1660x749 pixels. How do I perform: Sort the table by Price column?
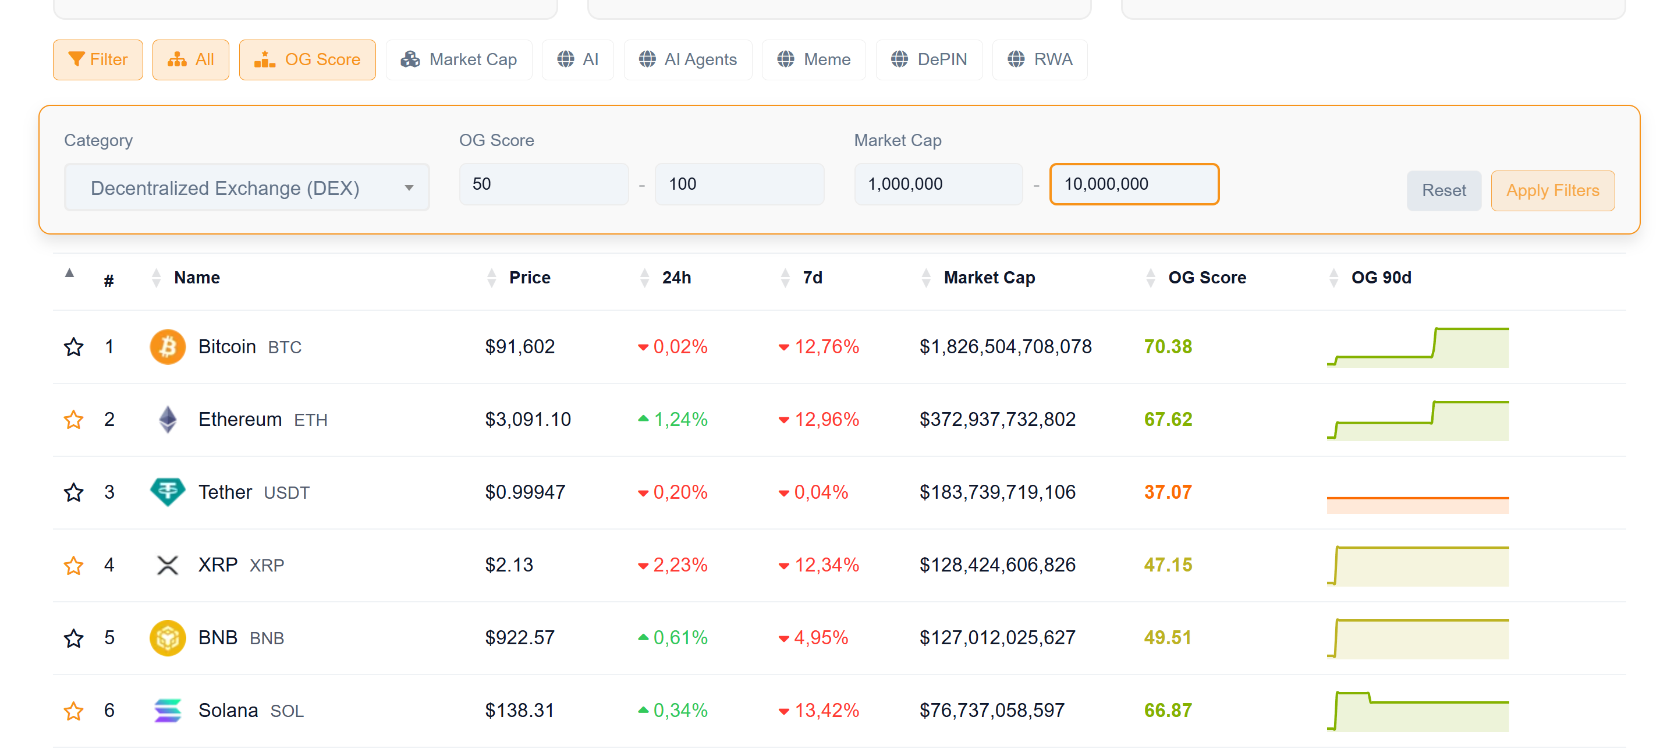point(491,277)
